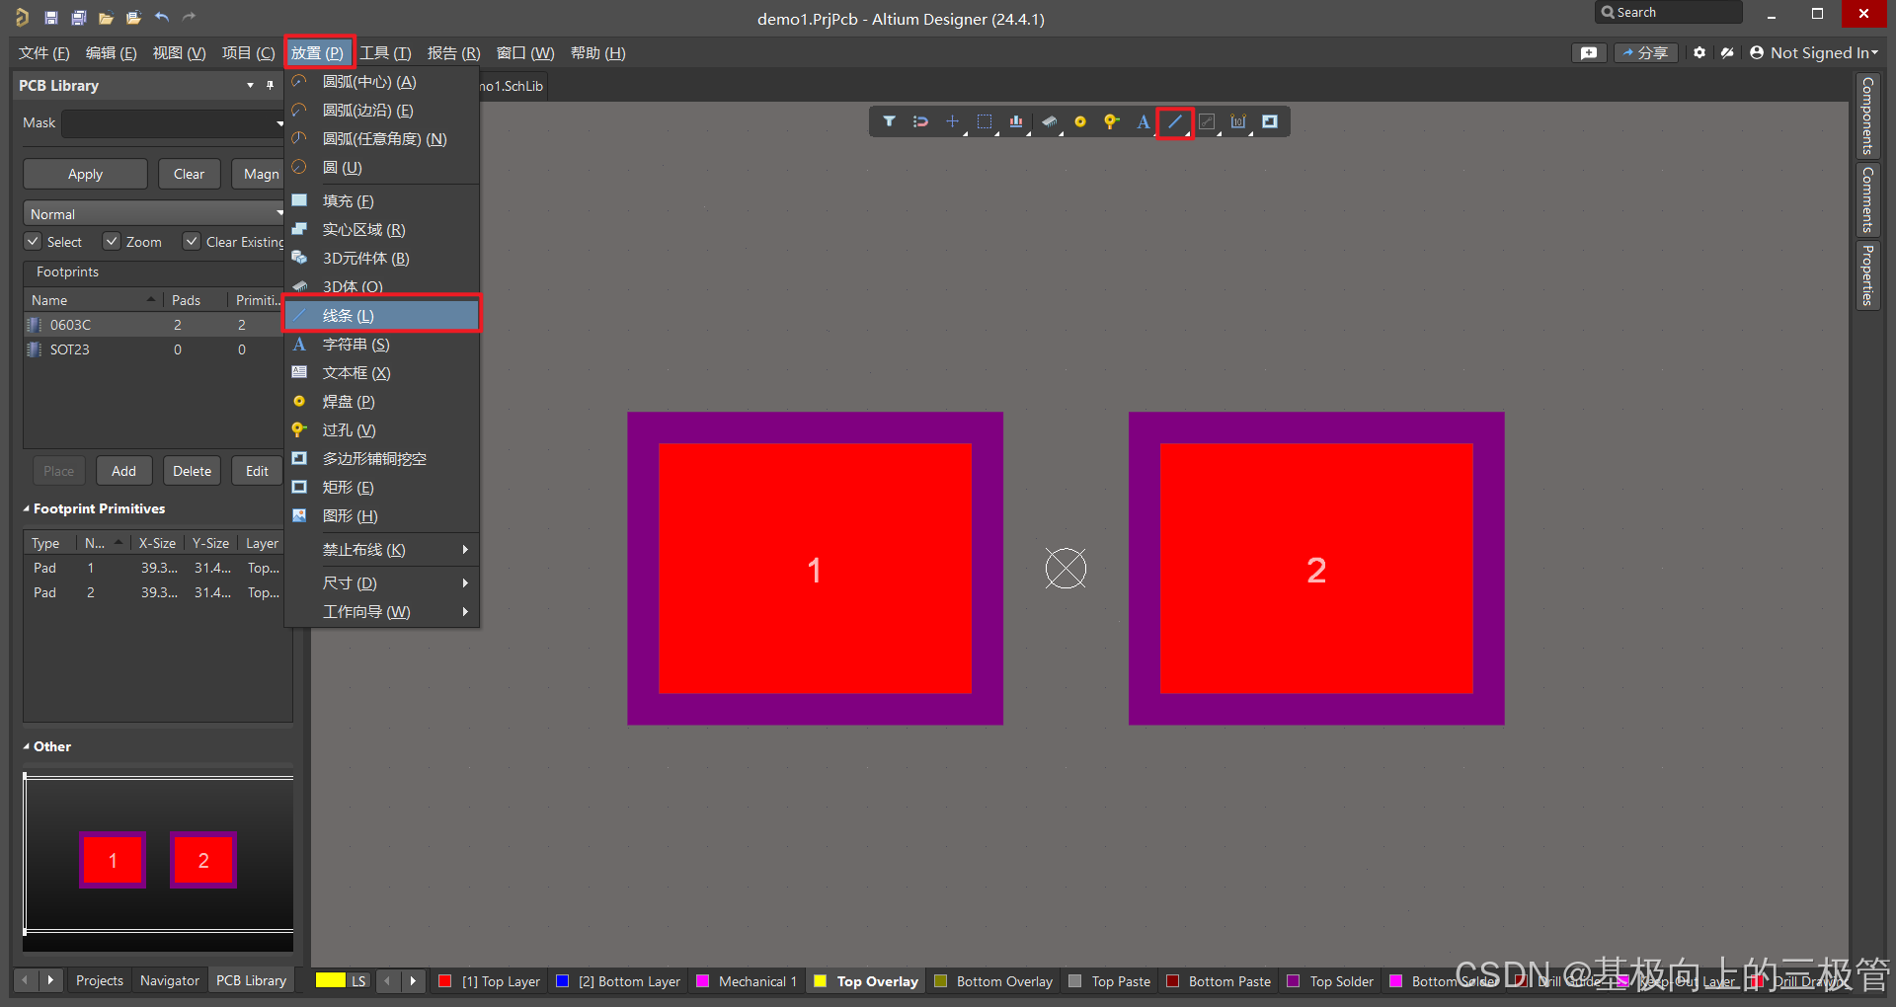The image size is (1896, 1007).
Task: Select the polygon cutout tool in toolbar
Action: pyautogui.click(x=1270, y=121)
